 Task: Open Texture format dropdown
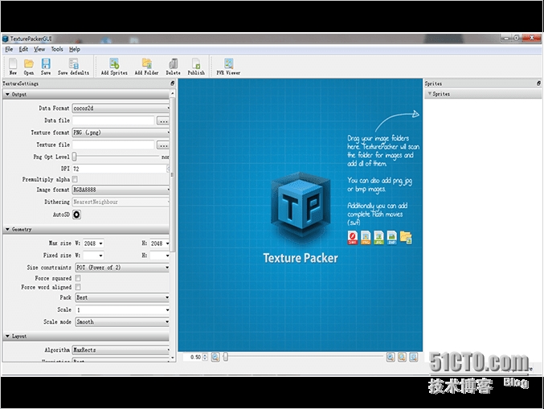coord(121,133)
